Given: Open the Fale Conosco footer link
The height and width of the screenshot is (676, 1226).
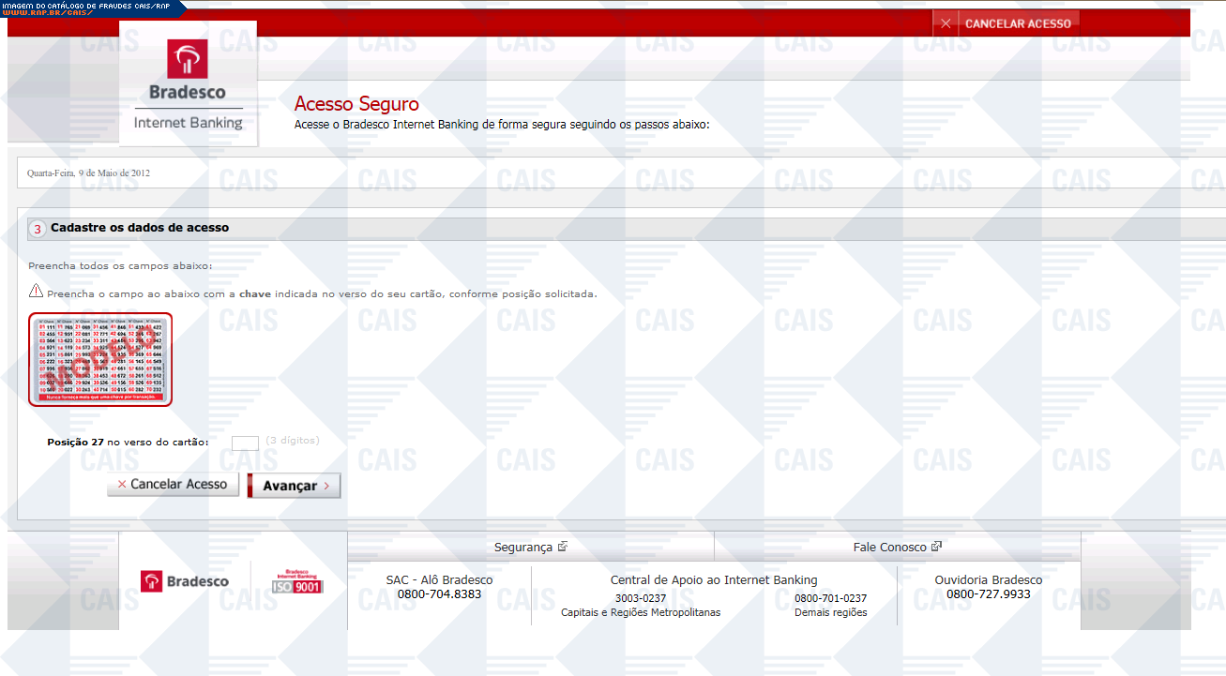Looking at the screenshot, I should point(889,547).
